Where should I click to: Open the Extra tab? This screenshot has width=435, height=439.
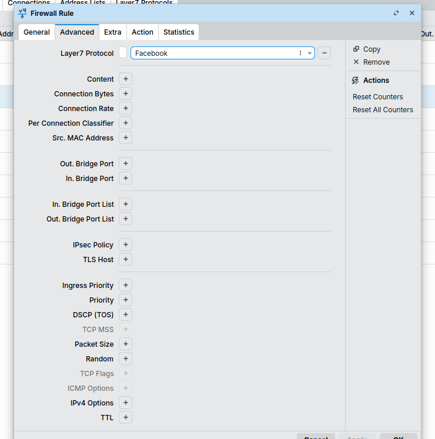[113, 32]
